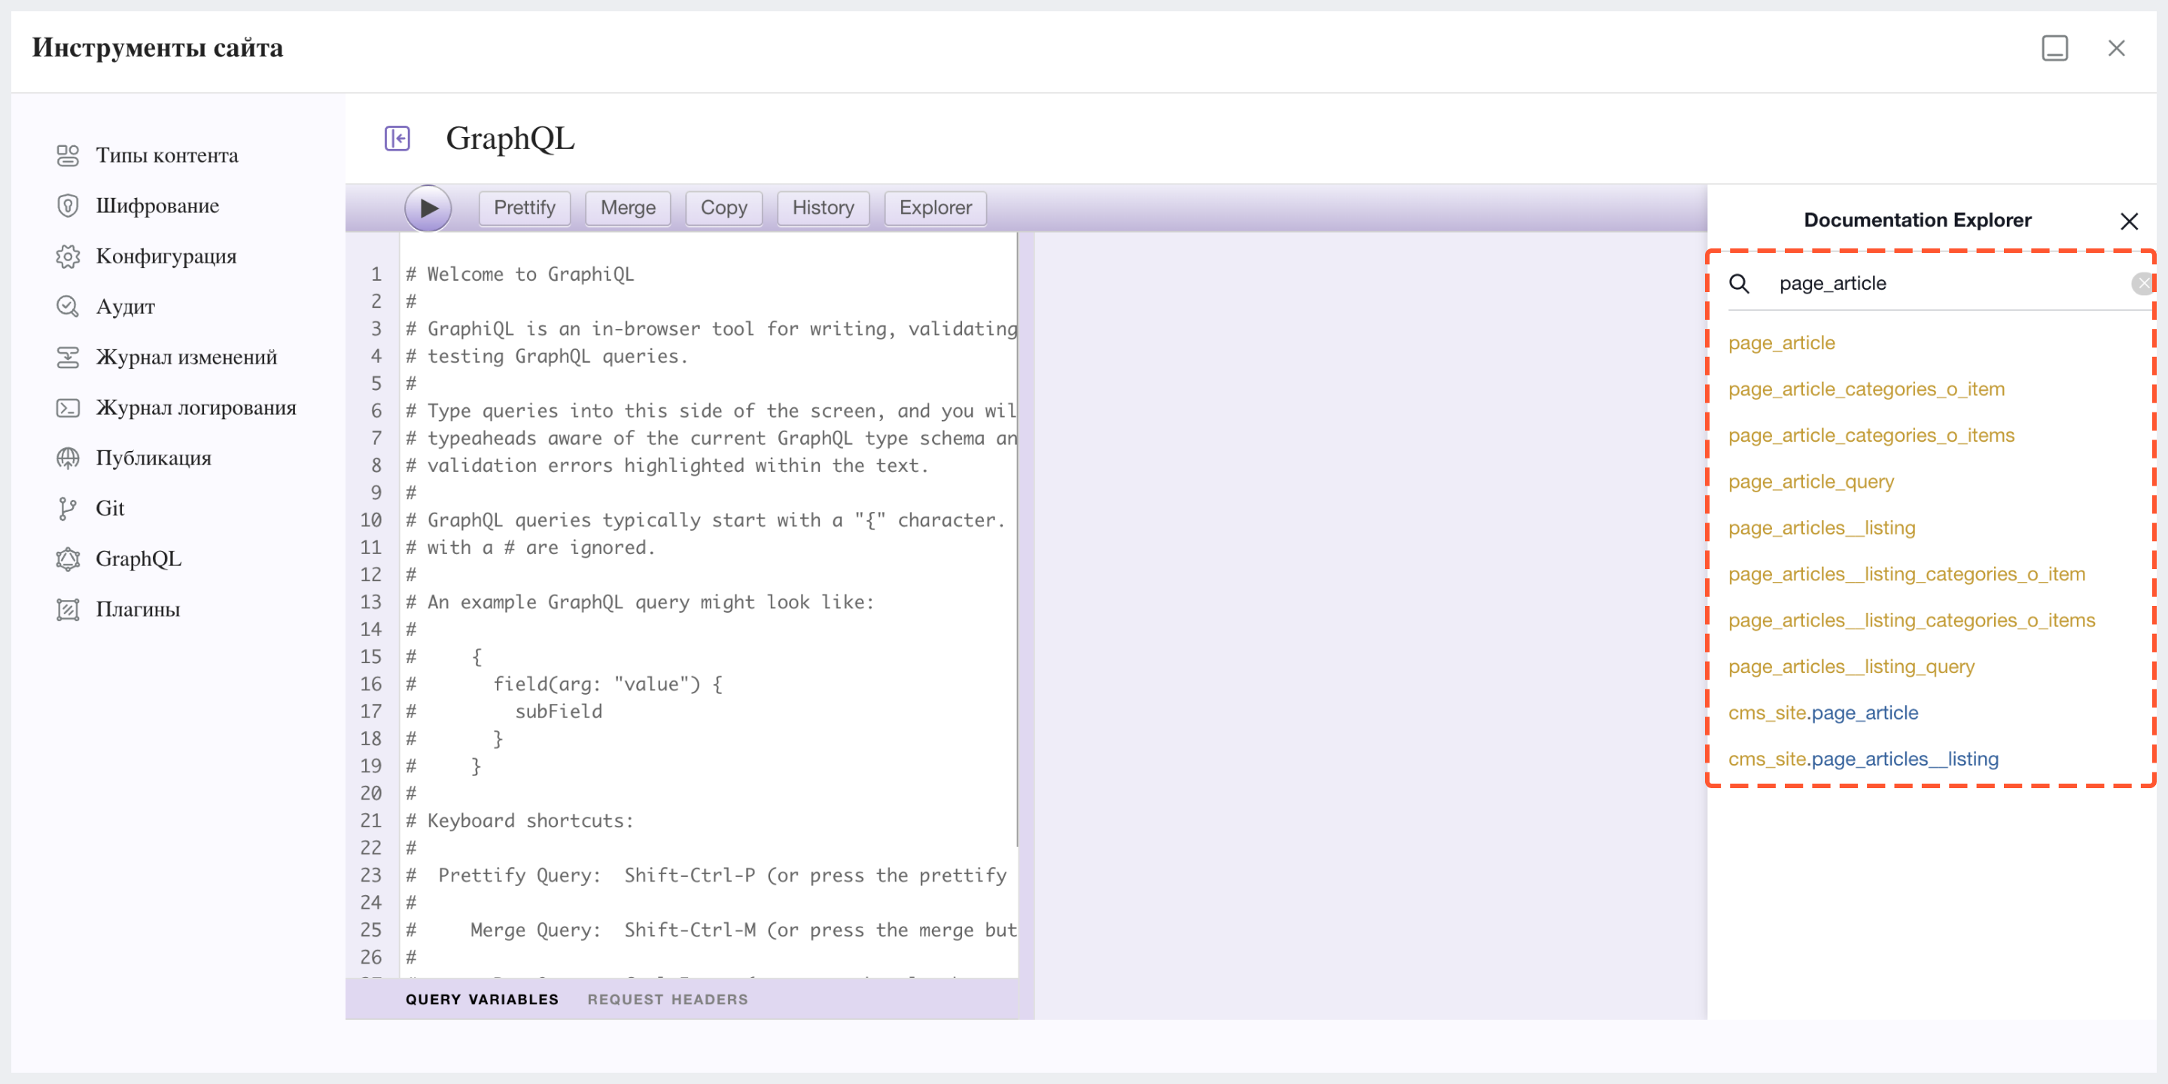Screen dimensions: 2168x1084
Task: Open page_article_categories_o_item result
Action: [x=1867, y=389]
